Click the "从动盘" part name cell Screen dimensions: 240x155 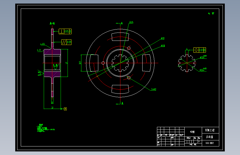click(210, 137)
